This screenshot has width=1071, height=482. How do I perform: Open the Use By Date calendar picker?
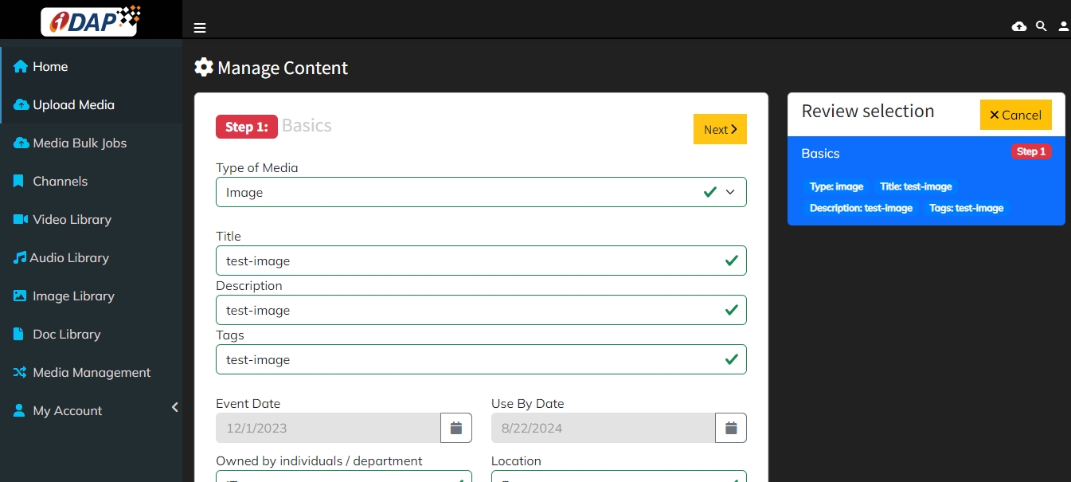[731, 428]
